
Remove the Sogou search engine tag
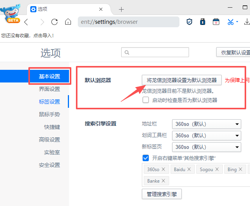(x=217, y=169)
